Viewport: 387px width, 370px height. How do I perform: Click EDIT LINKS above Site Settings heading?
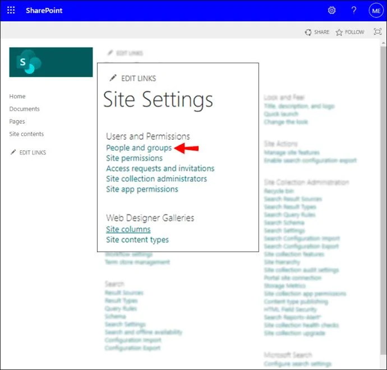[x=139, y=78]
